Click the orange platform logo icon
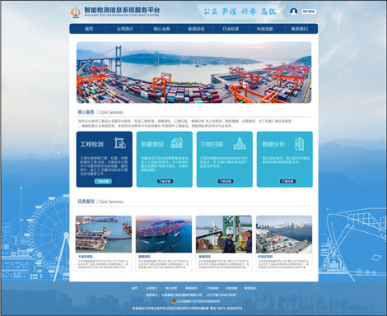 pos(76,12)
